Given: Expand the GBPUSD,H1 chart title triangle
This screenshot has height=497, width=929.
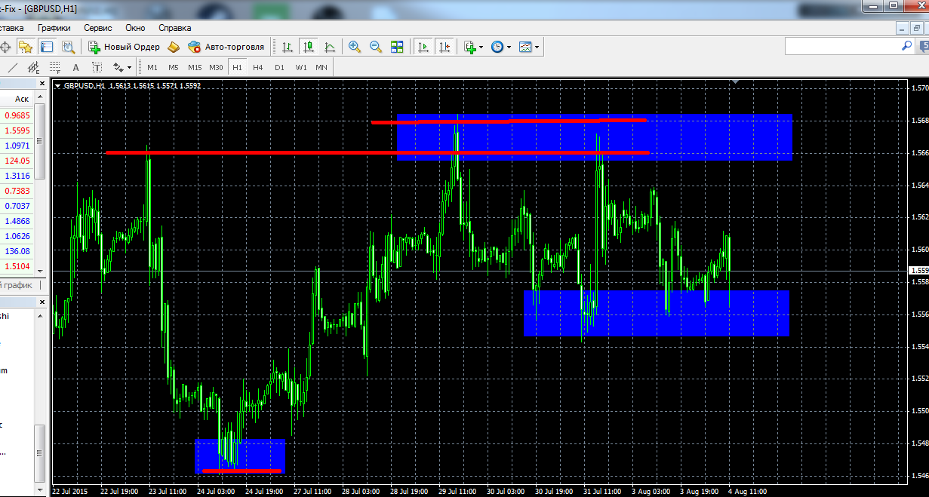Looking at the screenshot, I should tap(58, 86).
